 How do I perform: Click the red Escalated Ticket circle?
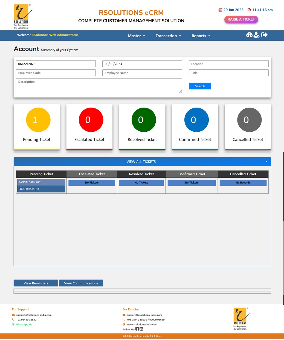(x=91, y=120)
